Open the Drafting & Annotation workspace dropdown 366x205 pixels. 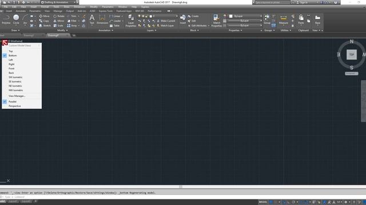pyautogui.click(x=58, y=2)
